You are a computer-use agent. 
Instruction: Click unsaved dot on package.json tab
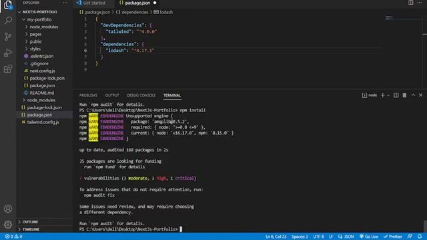[155, 3]
